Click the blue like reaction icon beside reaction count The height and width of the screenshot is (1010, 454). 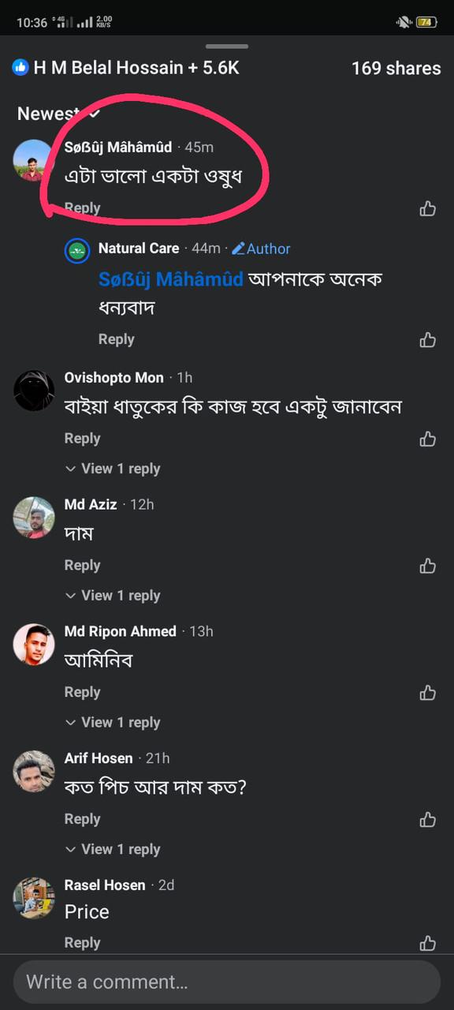(x=20, y=67)
